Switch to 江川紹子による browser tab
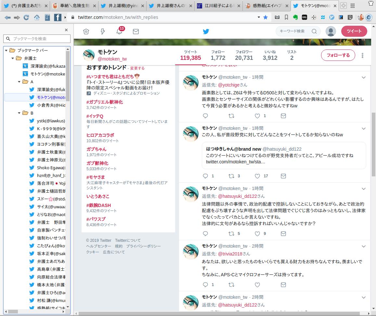This screenshot has width=376, height=316. tap(218, 6)
